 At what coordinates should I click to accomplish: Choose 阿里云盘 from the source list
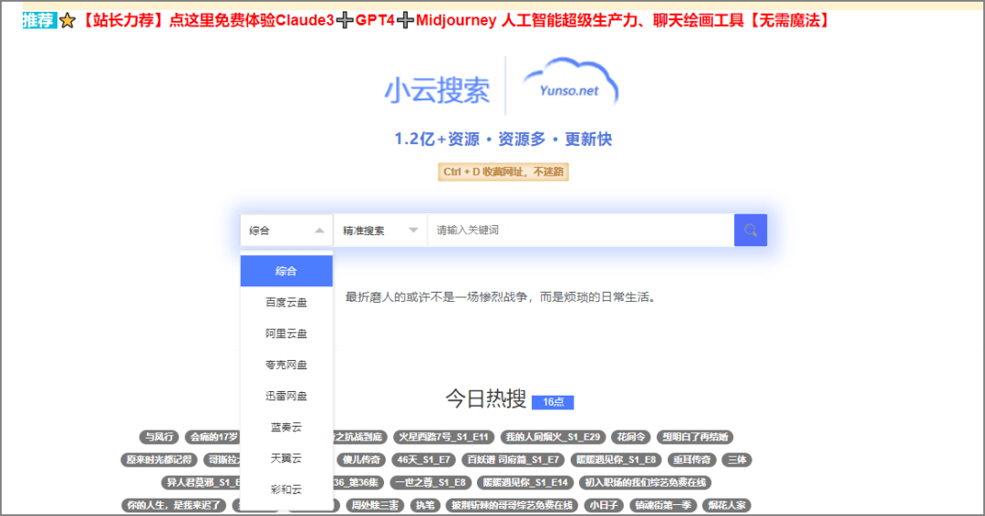coord(286,334)
